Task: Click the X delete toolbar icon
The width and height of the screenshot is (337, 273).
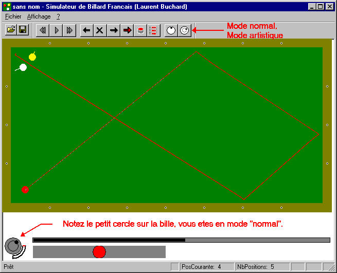Action: pos(100,30)
